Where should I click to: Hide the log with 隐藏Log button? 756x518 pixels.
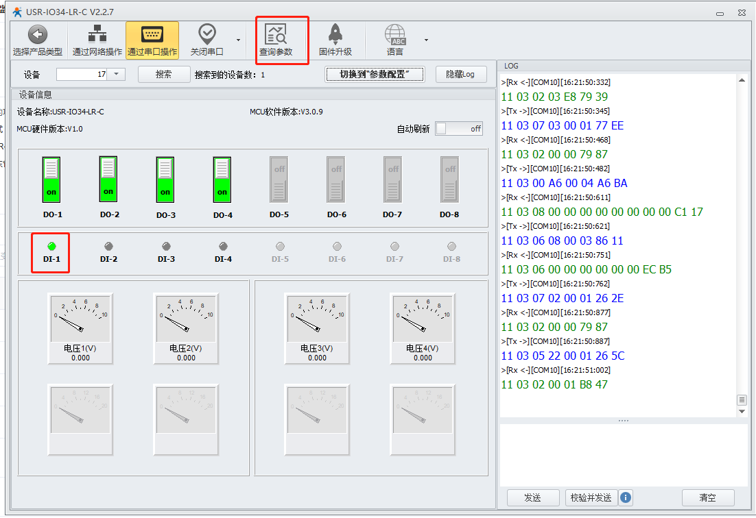[460, 75]
